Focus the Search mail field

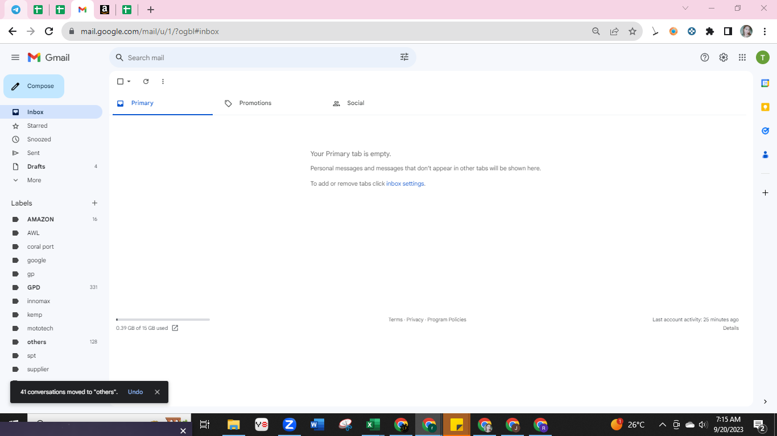pyautogui.click(x=262, y=57)
